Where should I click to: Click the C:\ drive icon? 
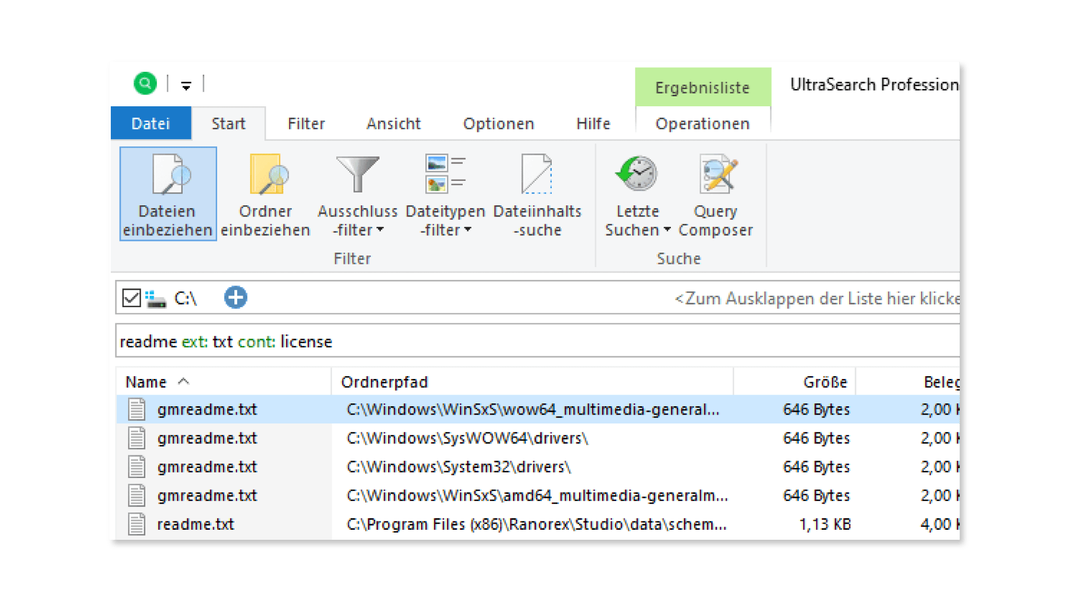pyautogui.click(x=156, y=299)
